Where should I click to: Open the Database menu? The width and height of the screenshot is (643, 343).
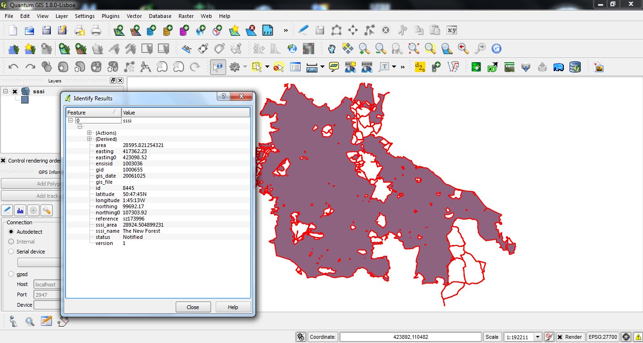(x=160, y=16)
